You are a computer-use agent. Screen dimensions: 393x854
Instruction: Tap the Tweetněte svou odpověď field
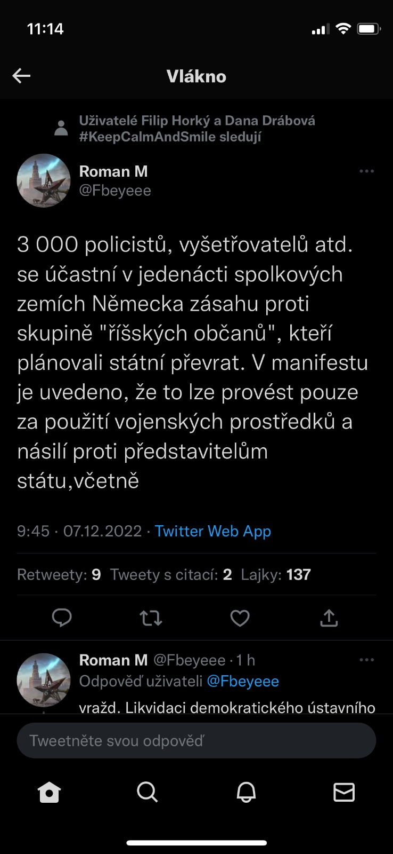[x=196, y=740]
